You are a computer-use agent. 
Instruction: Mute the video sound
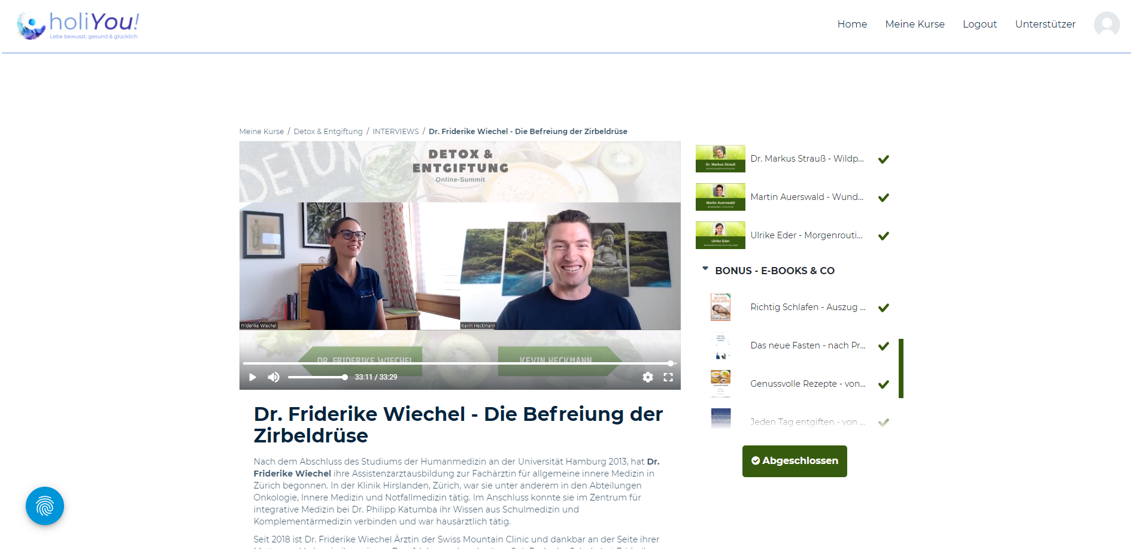tap(274, 377)
